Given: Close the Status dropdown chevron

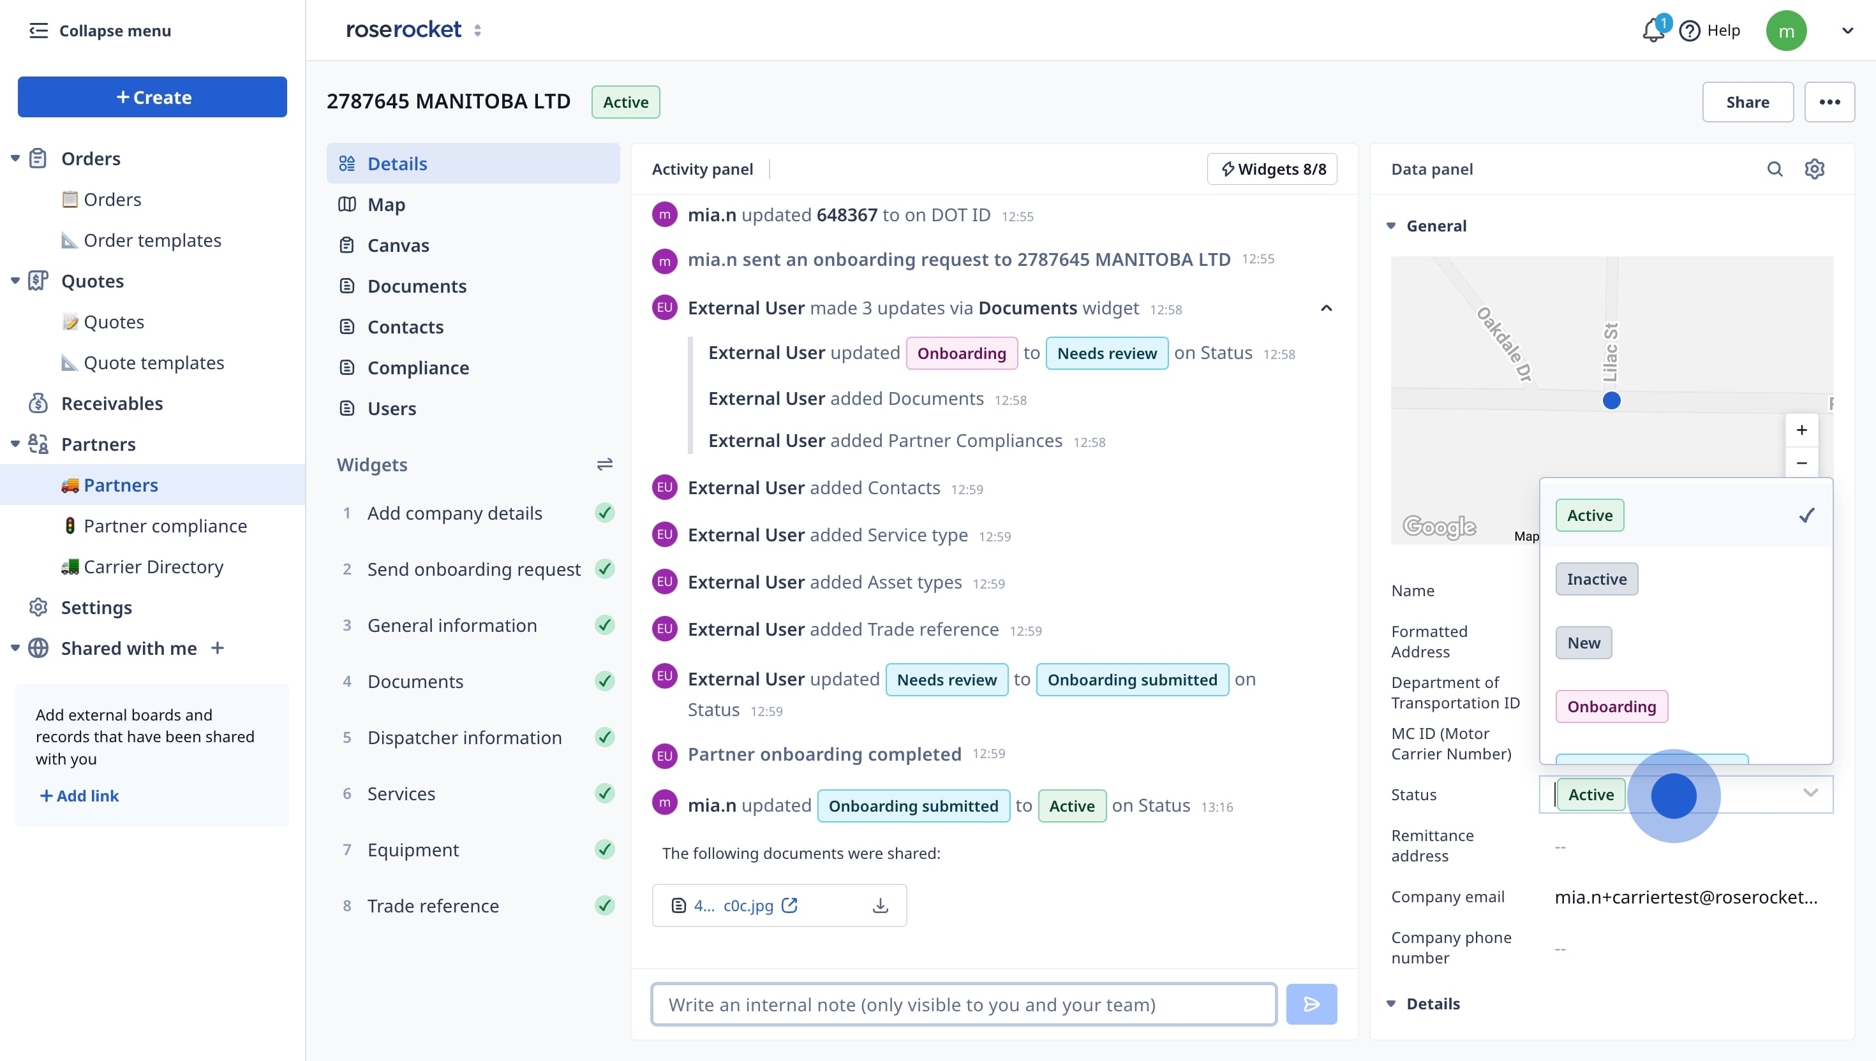Looking at the screenshot, I should click(1810, 794).
